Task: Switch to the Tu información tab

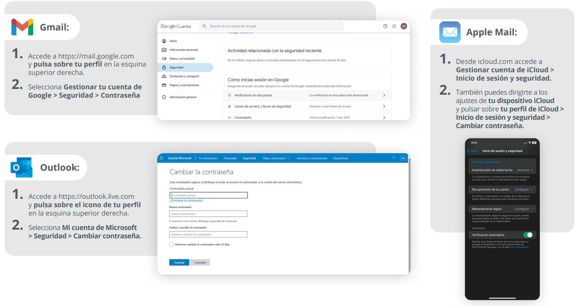Action: (208, 158)
